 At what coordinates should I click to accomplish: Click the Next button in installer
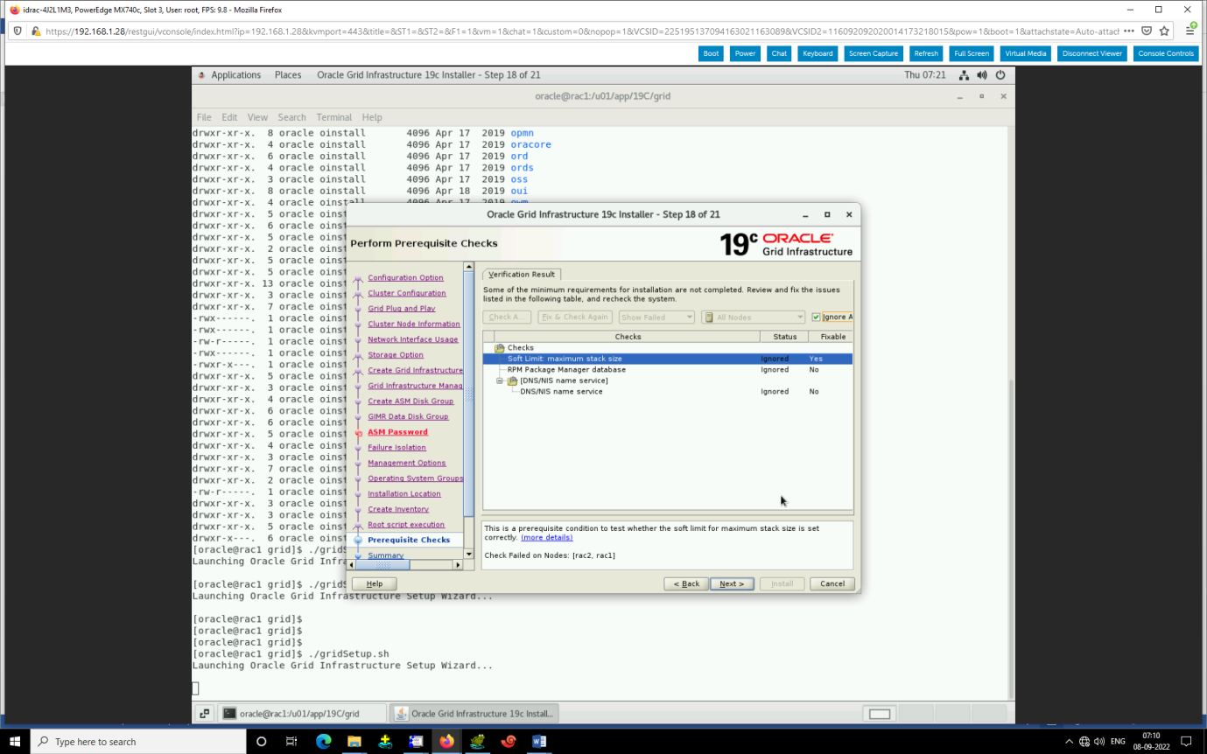click(732, 583)
